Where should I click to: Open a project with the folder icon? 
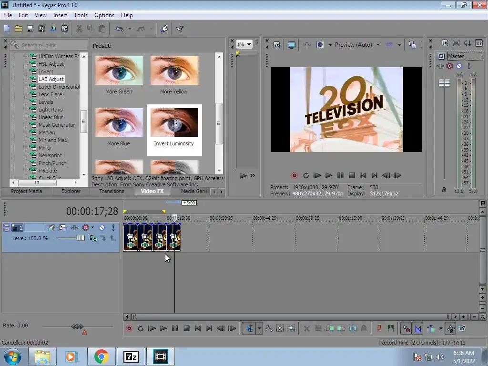click(x=19, y=29)
